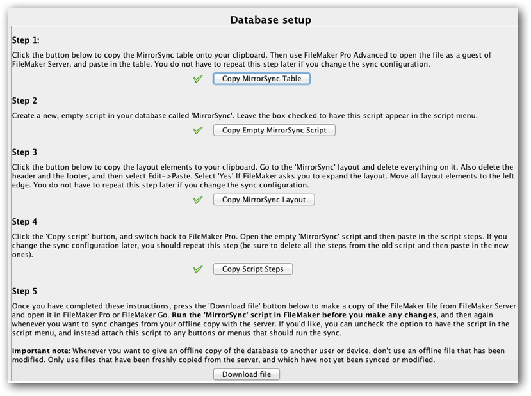Viewport: 531px width, 396px height.
Task: Click the 'Step 2' heading
Action: (24, 101)
